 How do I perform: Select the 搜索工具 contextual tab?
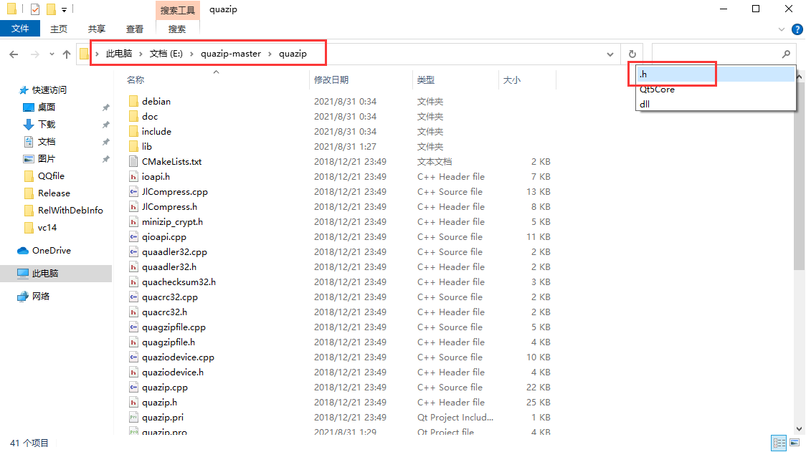(177, 10)
